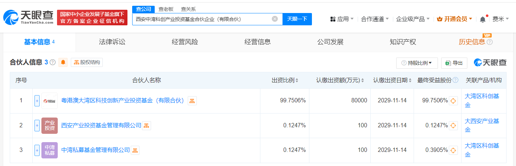This screenshot has width=516, height=166.
Task: Click the orange alert bell beside 合伙人信息
Action: coord(64,63)
